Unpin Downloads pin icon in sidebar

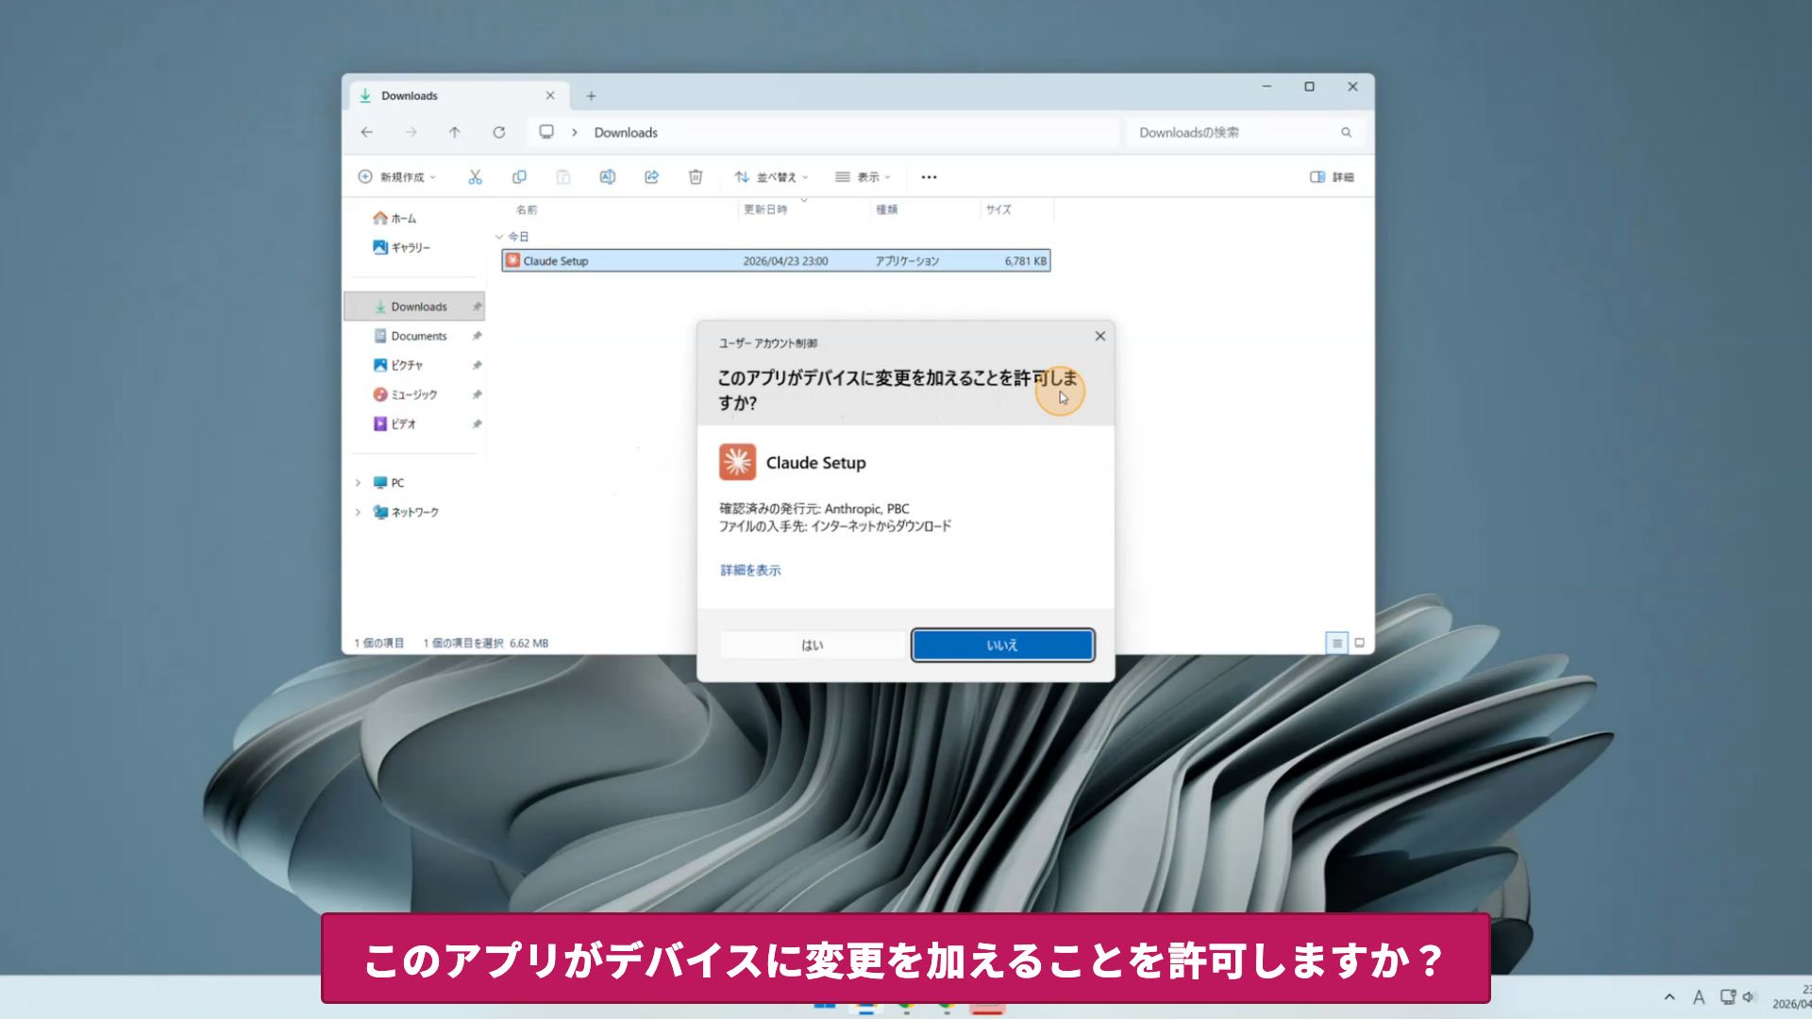(477, 307)
